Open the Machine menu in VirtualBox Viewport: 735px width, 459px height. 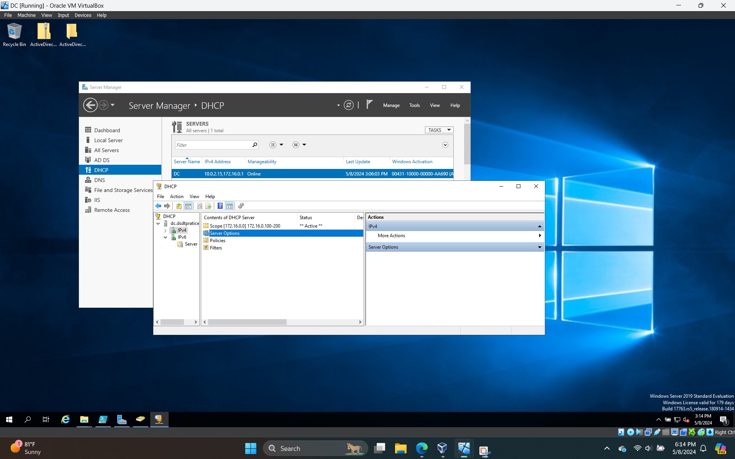[26, 15]
